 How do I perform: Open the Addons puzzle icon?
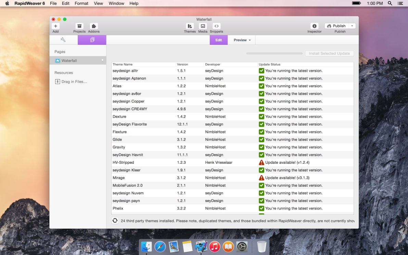click(94, 26)
